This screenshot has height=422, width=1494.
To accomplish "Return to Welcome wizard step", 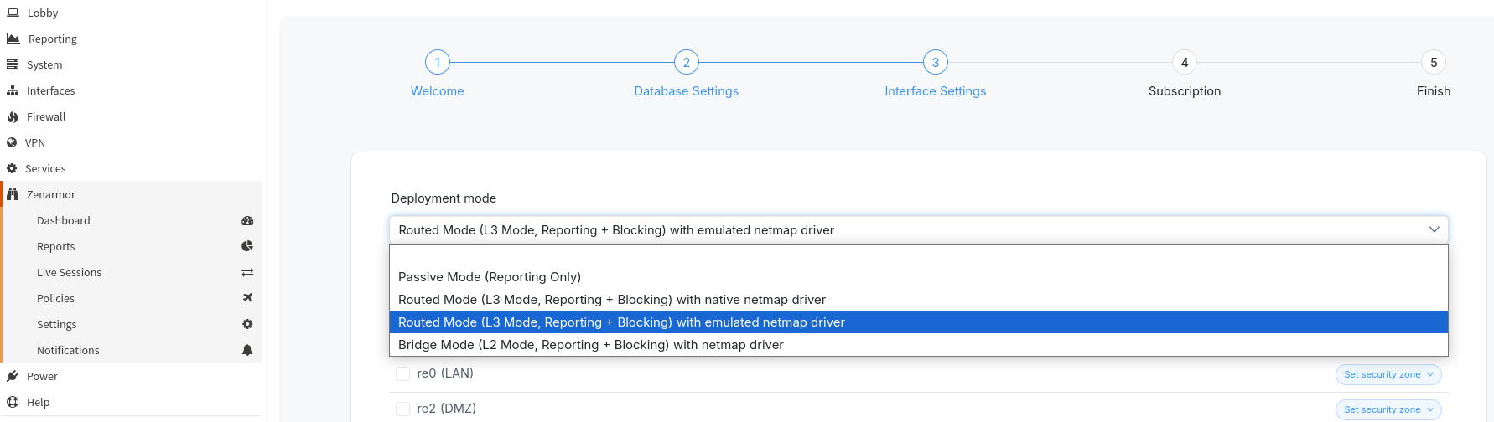I will click(x=437, y=63).
